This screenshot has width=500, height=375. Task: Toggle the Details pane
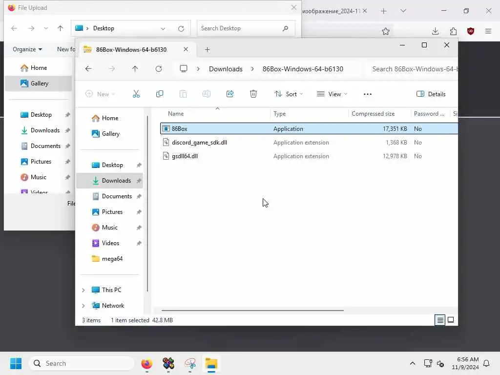pyautogui.click(x=431, y=94)
